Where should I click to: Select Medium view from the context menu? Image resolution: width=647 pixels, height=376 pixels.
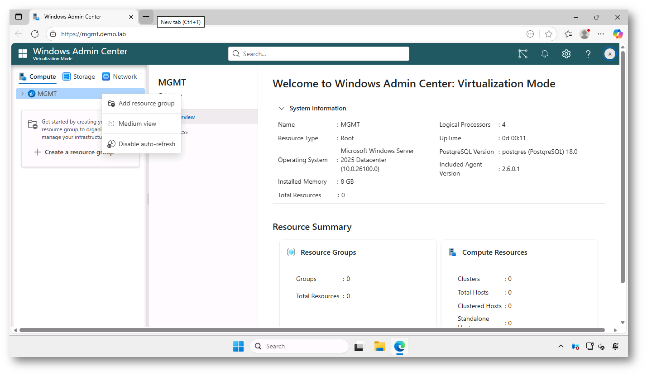tap(137, 123)
